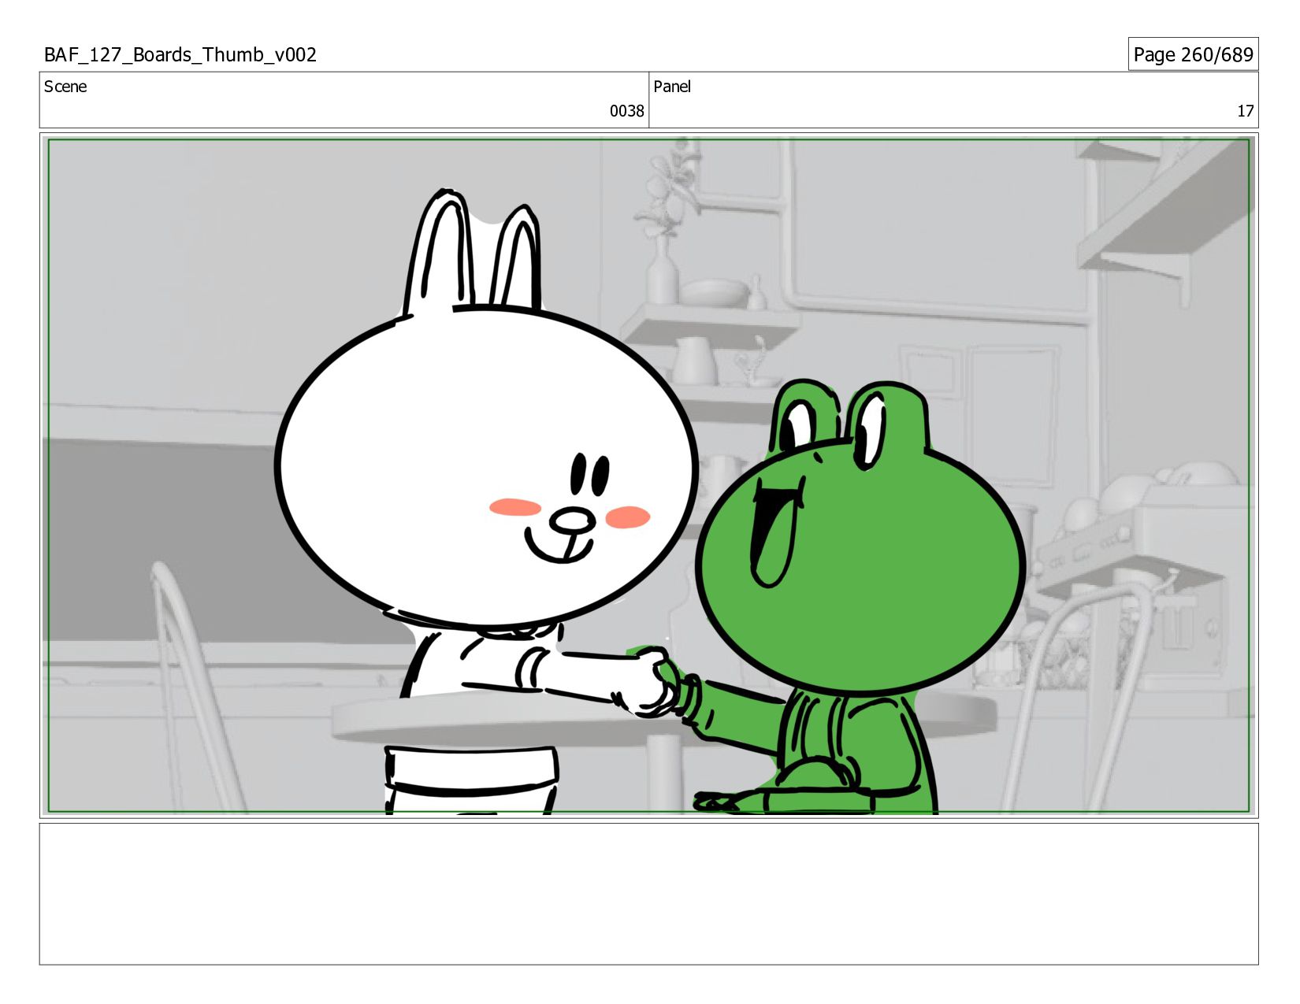Click the Panel label
1300x1004 pixels.
[x=672, y=87]
